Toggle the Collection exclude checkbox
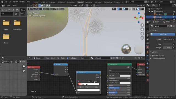Viewport: 176px width, 99px height. [x=152, y=12]
